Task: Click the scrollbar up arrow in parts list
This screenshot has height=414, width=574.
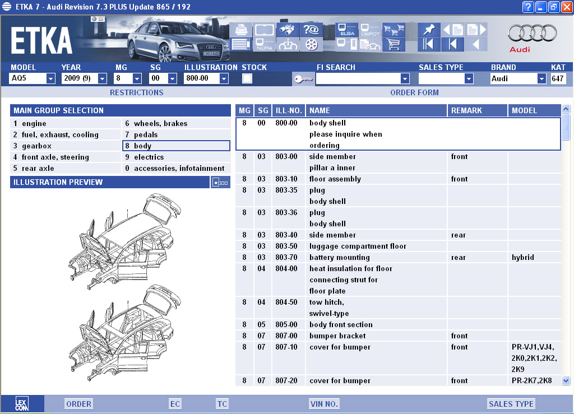Action: tap(566, 109)
